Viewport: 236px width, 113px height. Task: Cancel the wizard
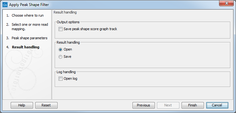coord(217,105)
